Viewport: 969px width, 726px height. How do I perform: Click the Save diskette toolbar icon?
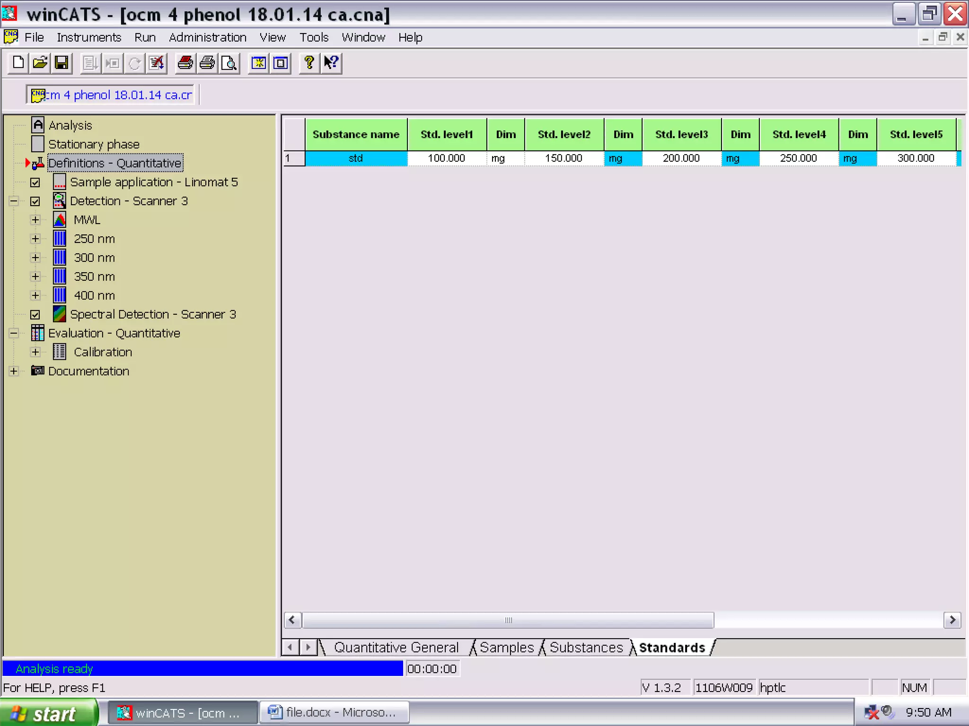[x=62, y=63]
